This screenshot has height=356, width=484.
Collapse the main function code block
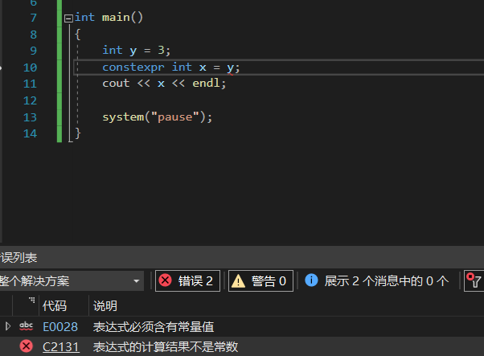click(x=68, y=17)
